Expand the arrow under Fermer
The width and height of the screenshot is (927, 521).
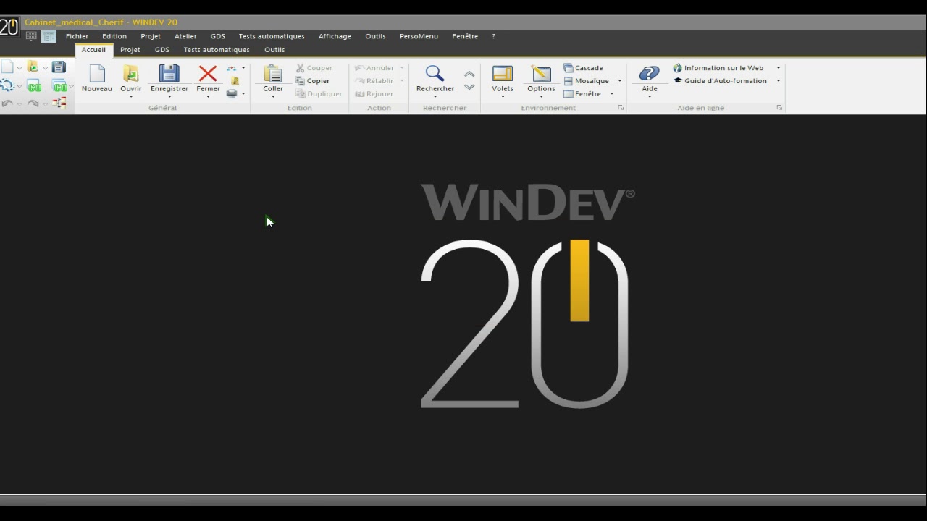(x=208, y=96)
